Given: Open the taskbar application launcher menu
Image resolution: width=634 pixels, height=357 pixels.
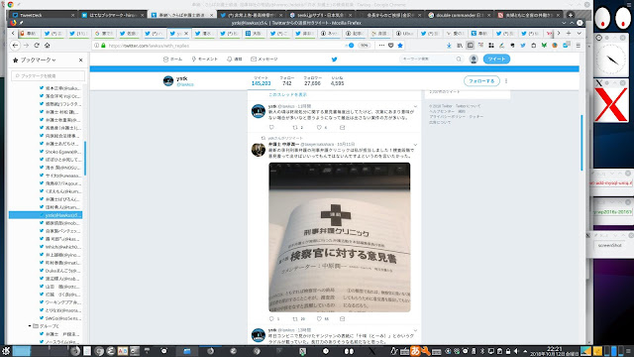Looking at the screenshot, I should click(6, 351).
